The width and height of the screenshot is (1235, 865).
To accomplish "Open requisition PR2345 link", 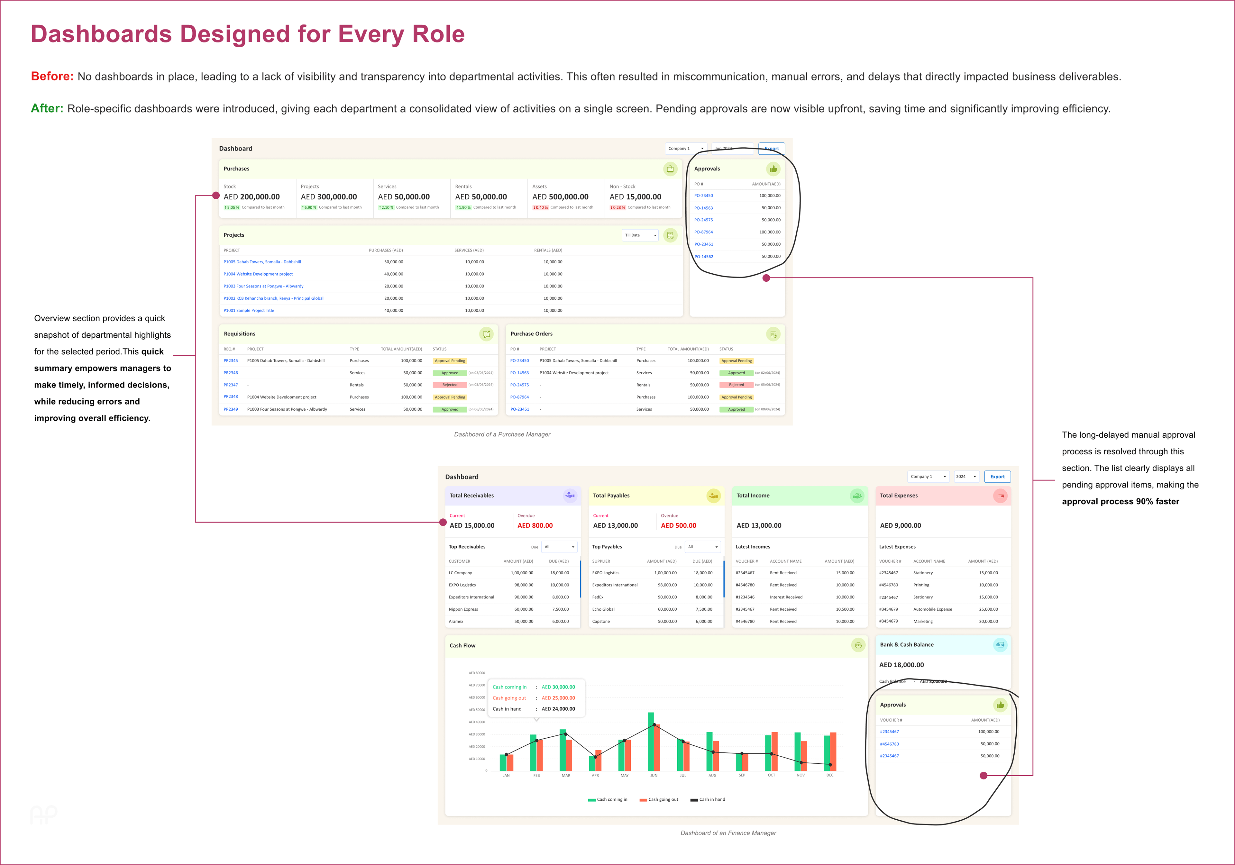I will click(230, 360).
